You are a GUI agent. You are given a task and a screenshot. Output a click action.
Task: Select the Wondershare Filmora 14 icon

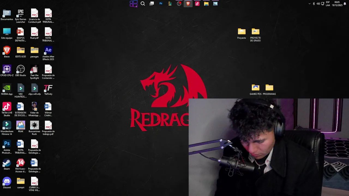(7, 128)
